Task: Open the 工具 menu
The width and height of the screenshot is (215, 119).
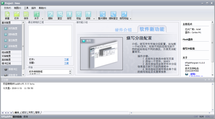Action: tap(26, 8)
